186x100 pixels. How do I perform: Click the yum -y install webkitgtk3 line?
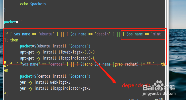coord(45,82)
